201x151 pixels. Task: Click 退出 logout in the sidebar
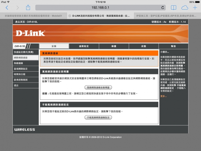26,85
